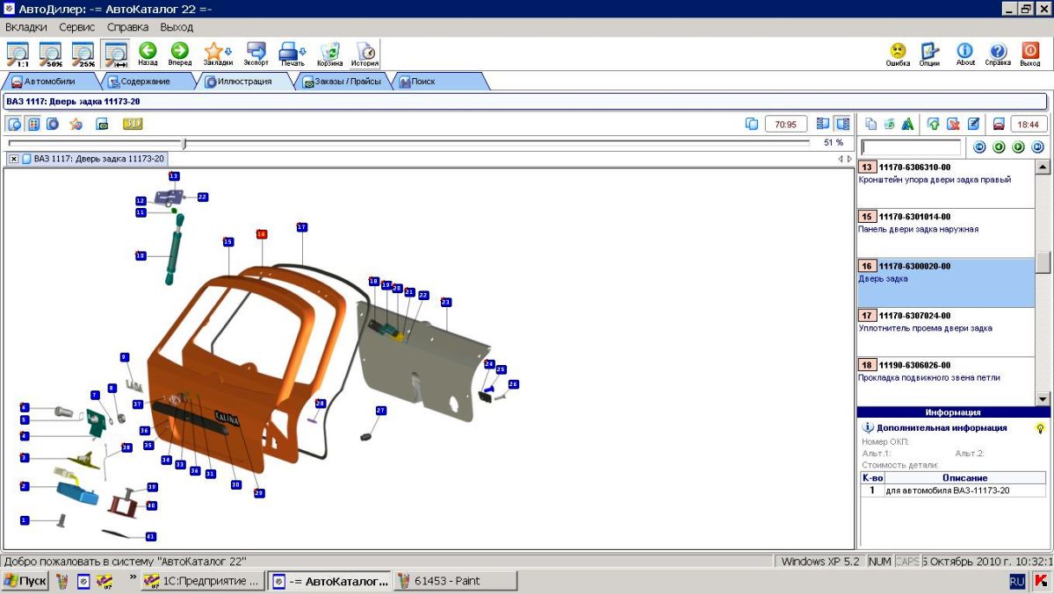Toggle the left-panel layout button
The width and height of the screenshot is (1054, 594).
point(823,124)
